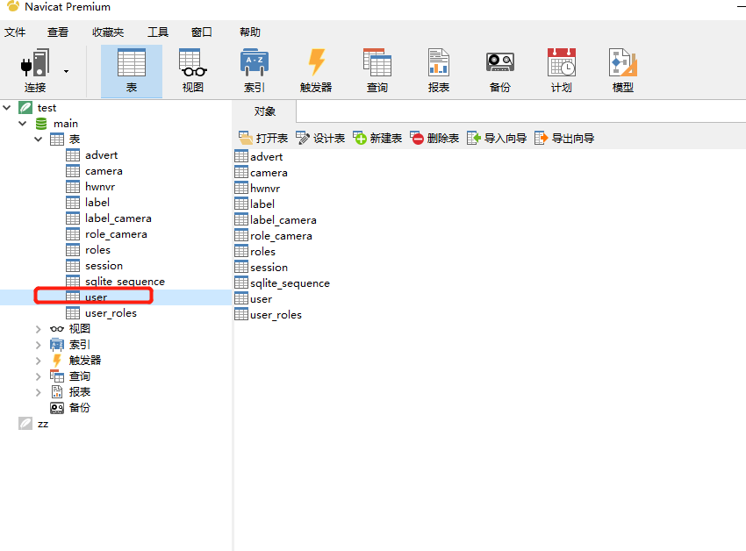
Task: Select the 备份 (Backup) toolbar icon
Action: click(499, 70)
